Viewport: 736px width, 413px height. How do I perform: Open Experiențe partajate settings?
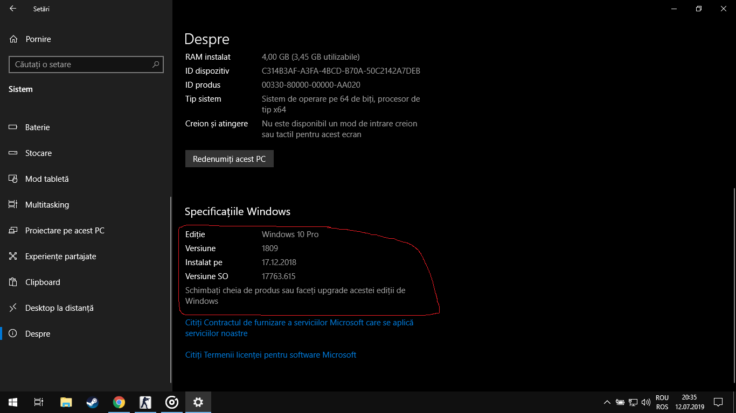click(86, 257)
